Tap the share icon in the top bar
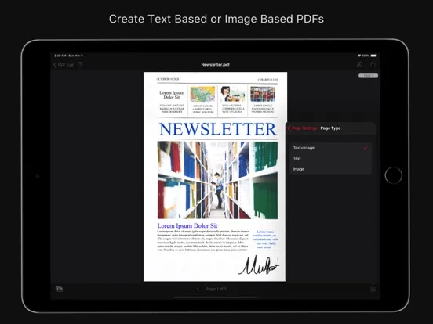Screen dimensions: 433x324 [373, 64]
